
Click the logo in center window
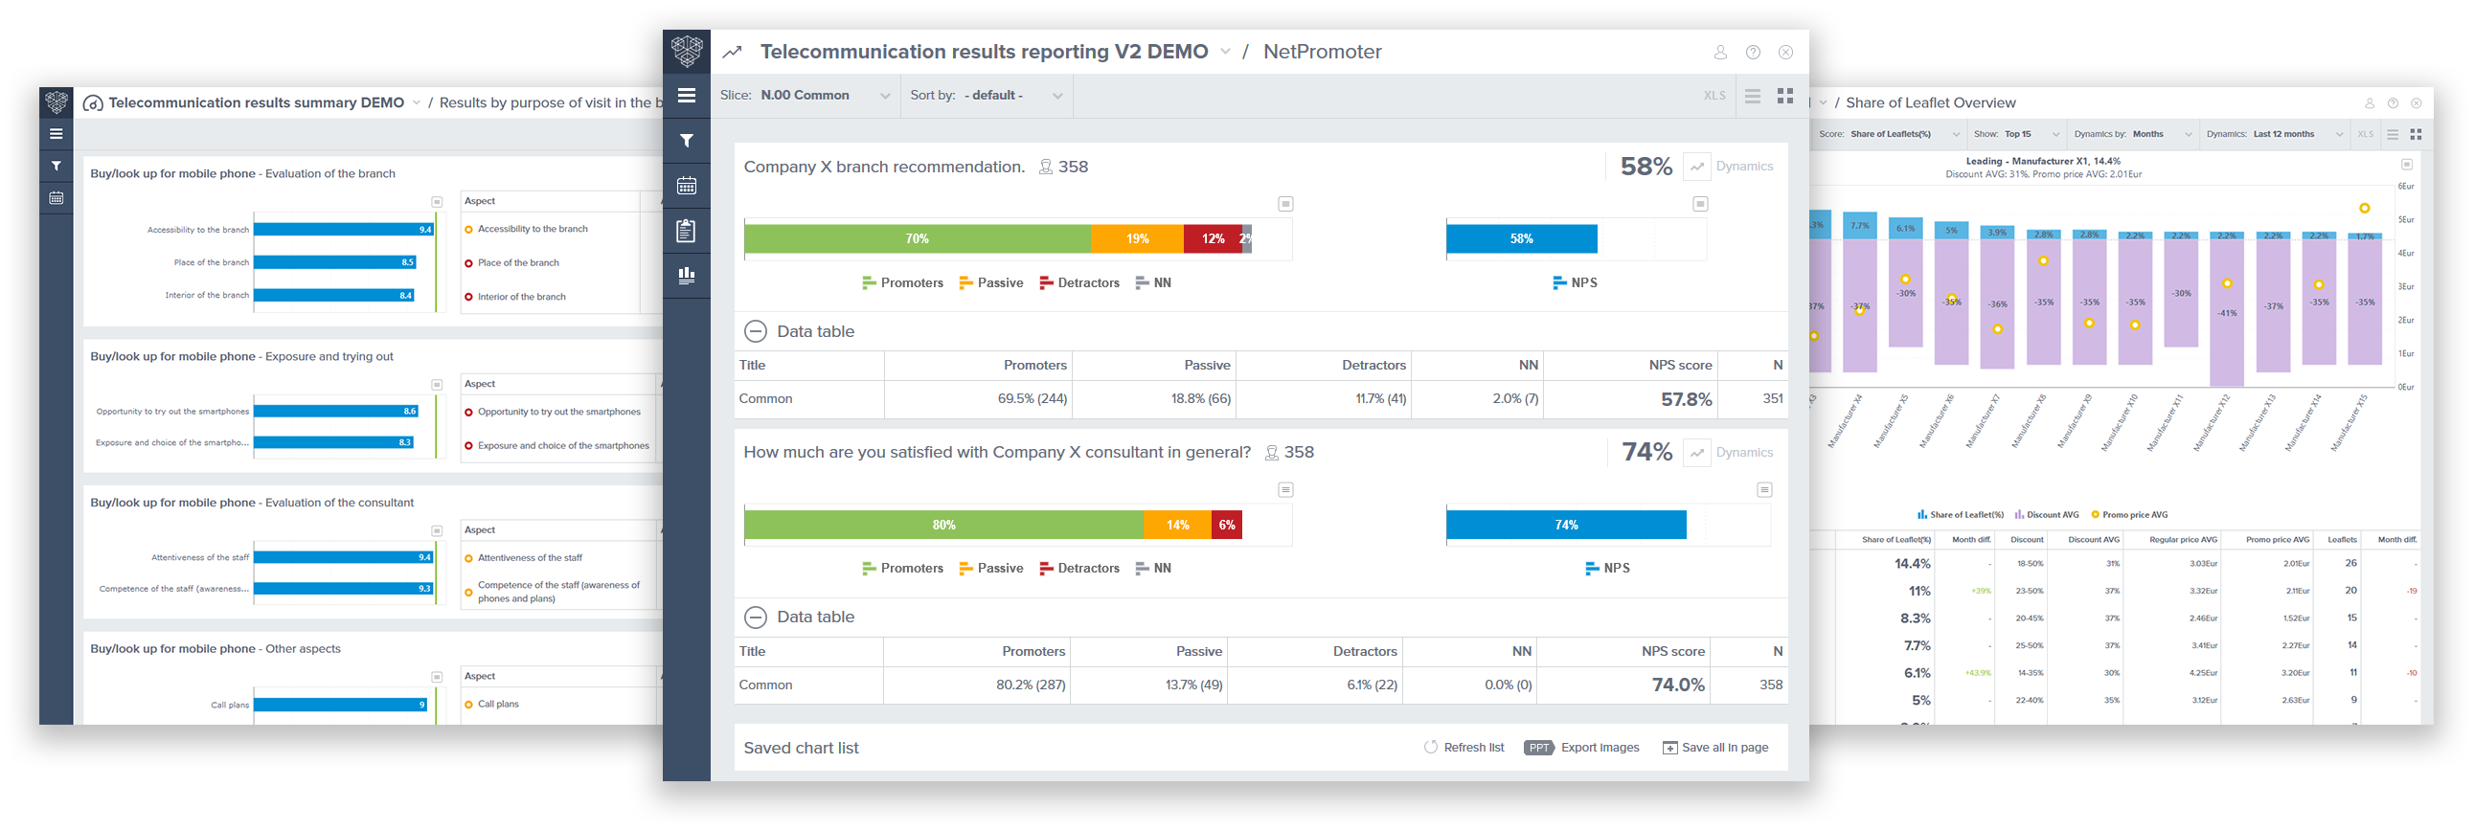pos(686,51)
